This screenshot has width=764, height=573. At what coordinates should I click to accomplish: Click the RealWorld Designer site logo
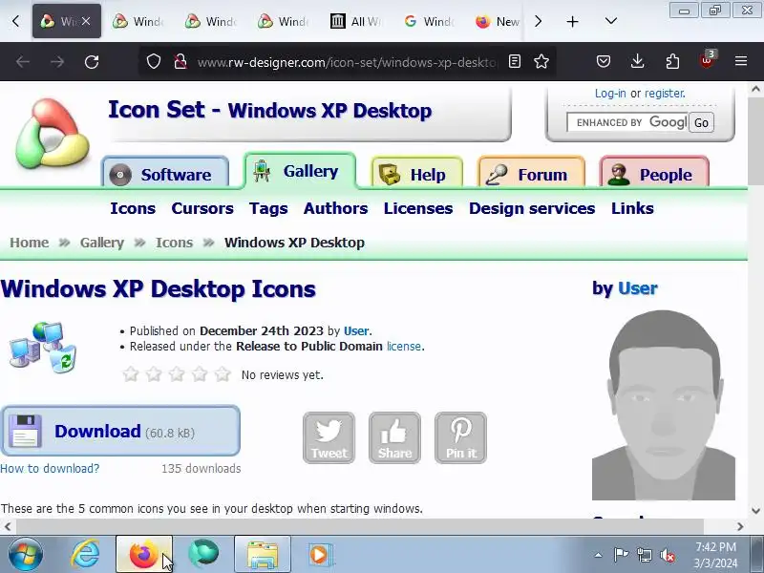pyautogui.click(x=52, y=134)
